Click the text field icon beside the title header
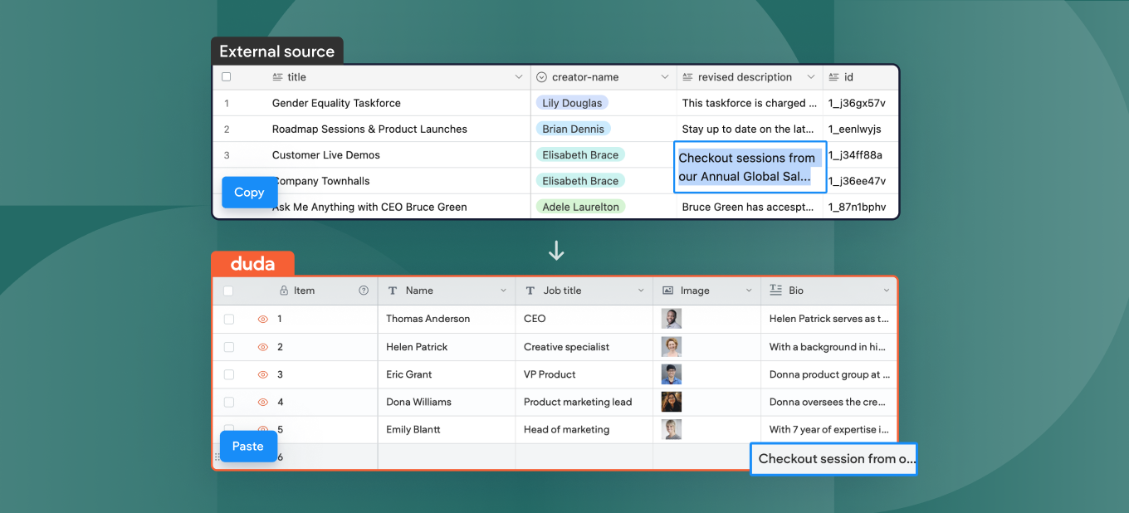Viewport: 1129px width, 513px height. [277, 77]
